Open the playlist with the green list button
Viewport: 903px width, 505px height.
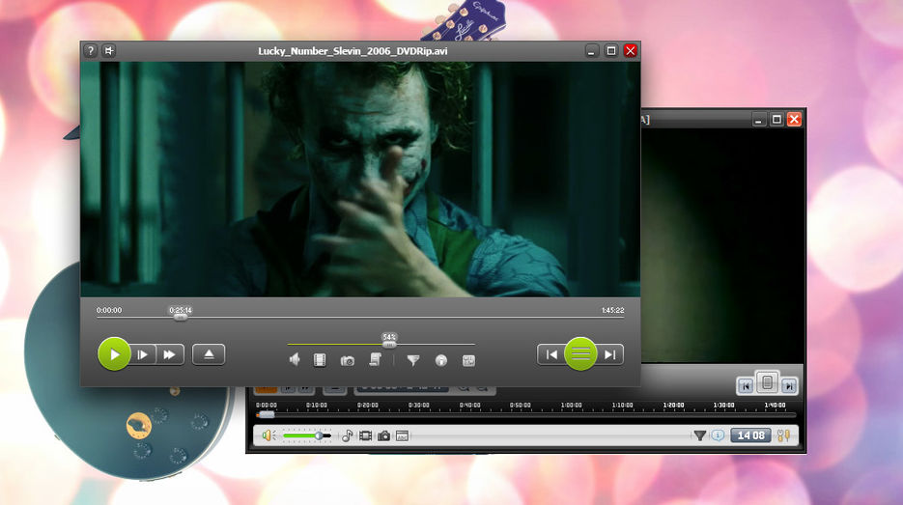(580, 354)
